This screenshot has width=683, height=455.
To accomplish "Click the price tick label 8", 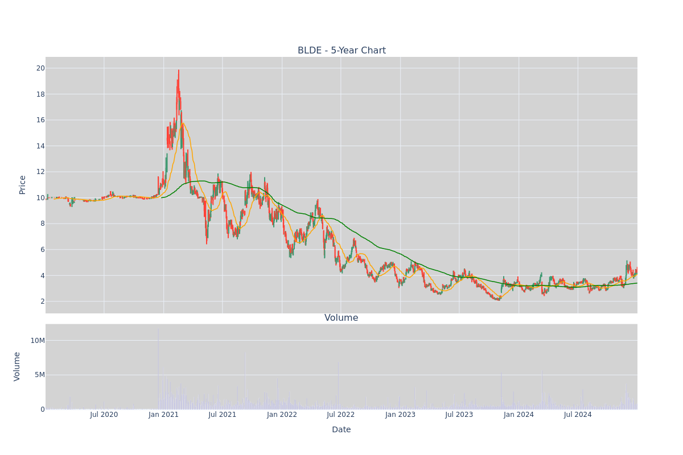I will (x=43, y=224).
